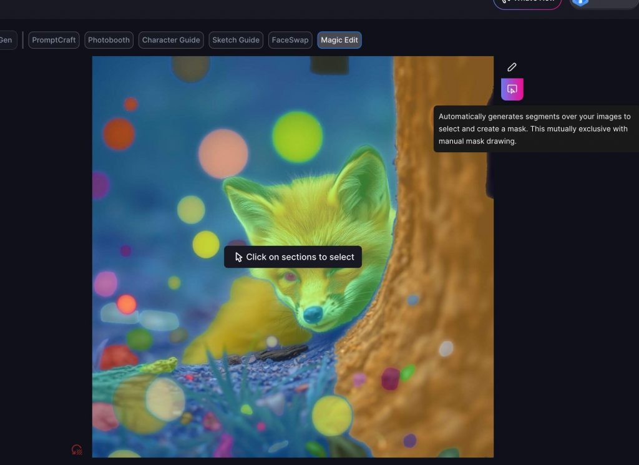This screenshot has height=465, width=639.
Task: Select the Sketch Guide tab
Action: pyautogui.click(x=236, y=40)
